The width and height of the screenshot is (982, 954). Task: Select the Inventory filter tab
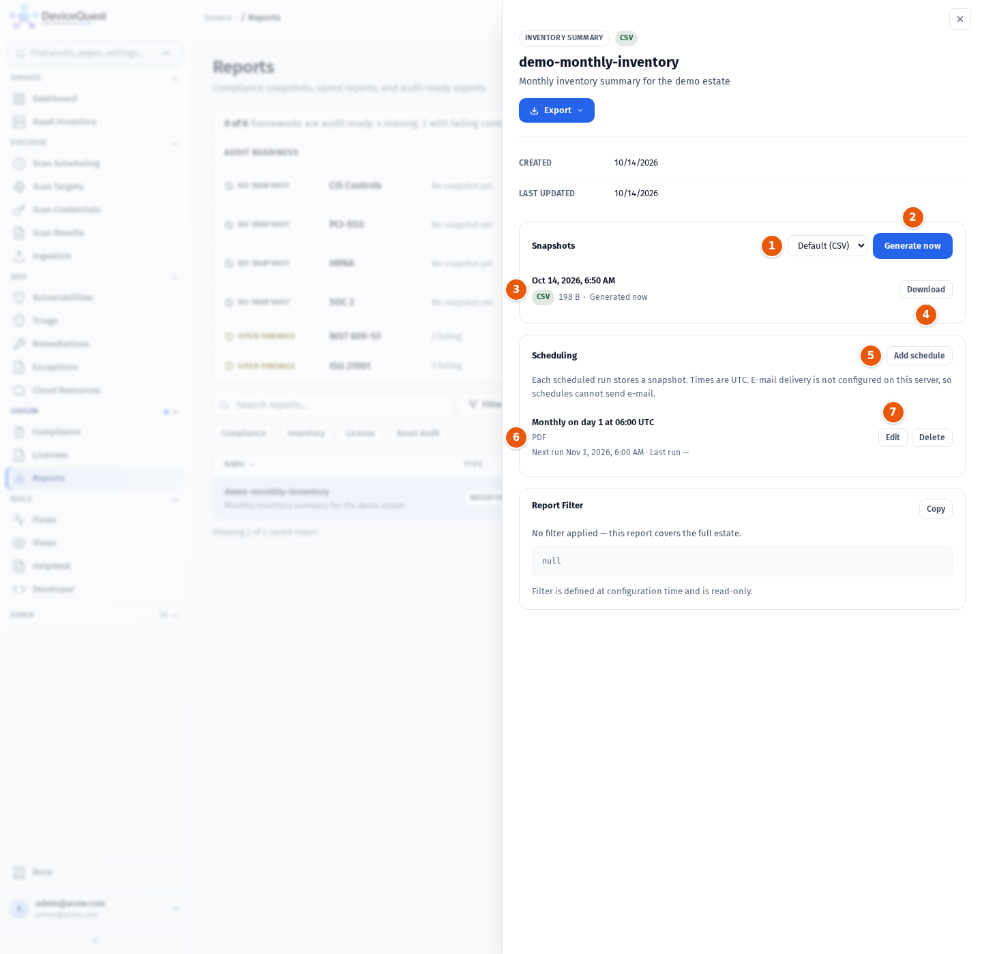click(306, 433)
